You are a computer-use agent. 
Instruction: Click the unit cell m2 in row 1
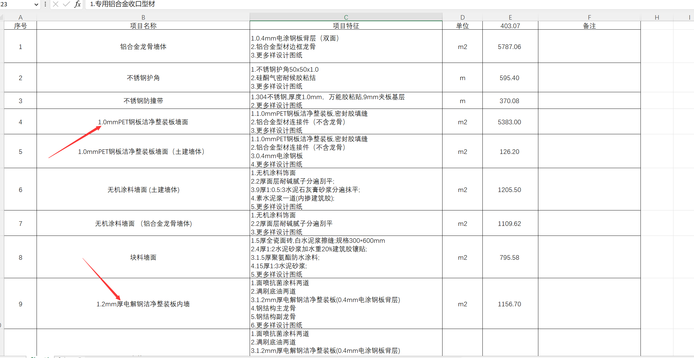(462, 46)
